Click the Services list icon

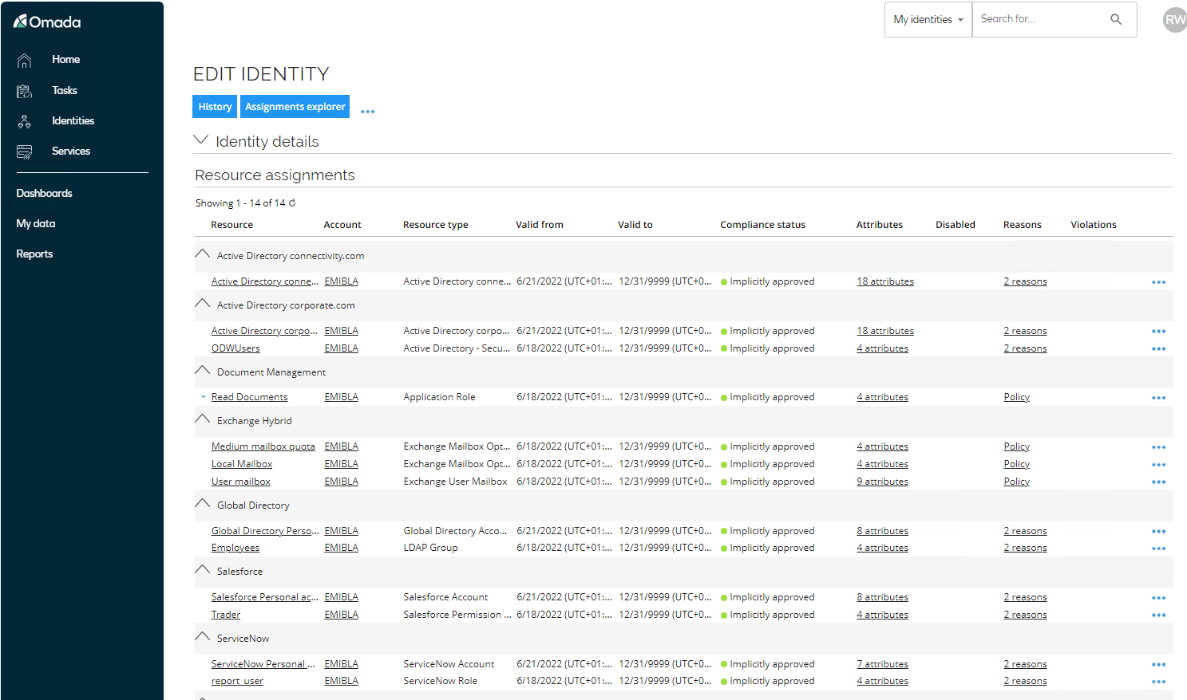[24, 151]
